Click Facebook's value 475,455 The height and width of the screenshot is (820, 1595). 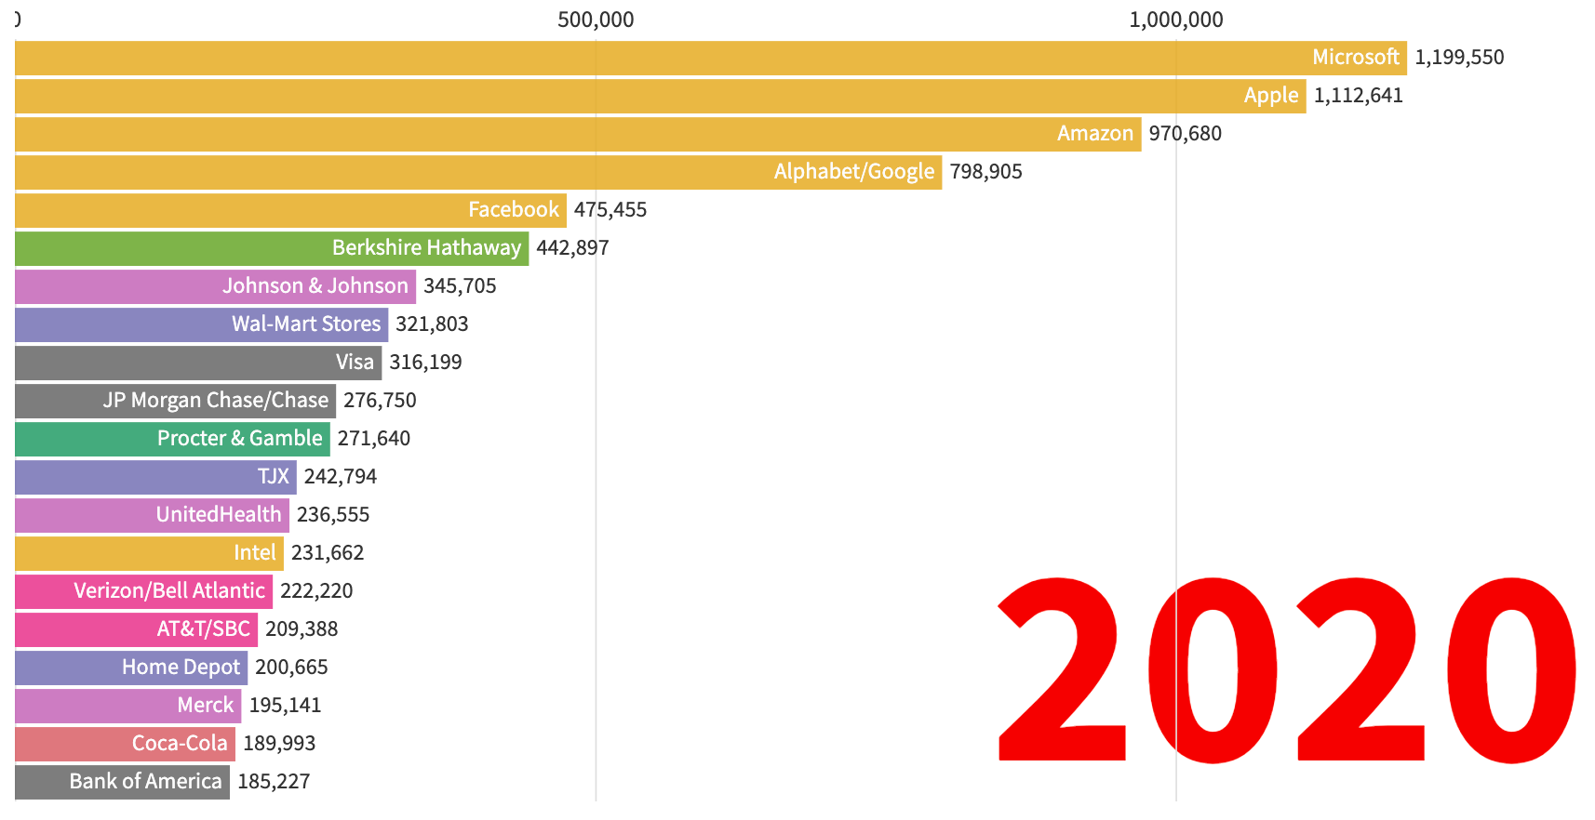[x=610, y=210]
